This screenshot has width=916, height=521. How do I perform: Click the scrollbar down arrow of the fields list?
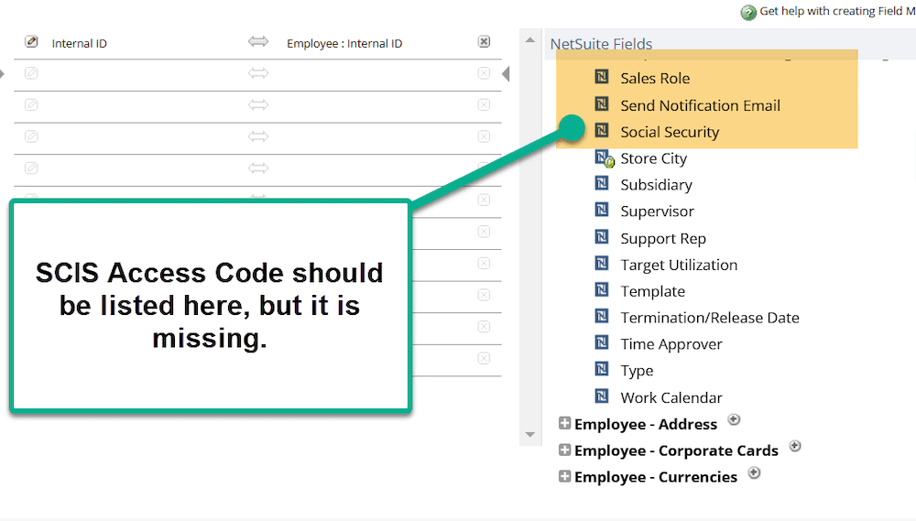pyautogui.click(x=530, y=435)
